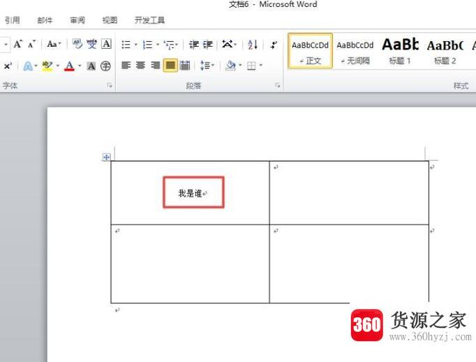476x362 pixels.
Task: Expand the line spacing dropdown arrow
Action: [213, 66]
